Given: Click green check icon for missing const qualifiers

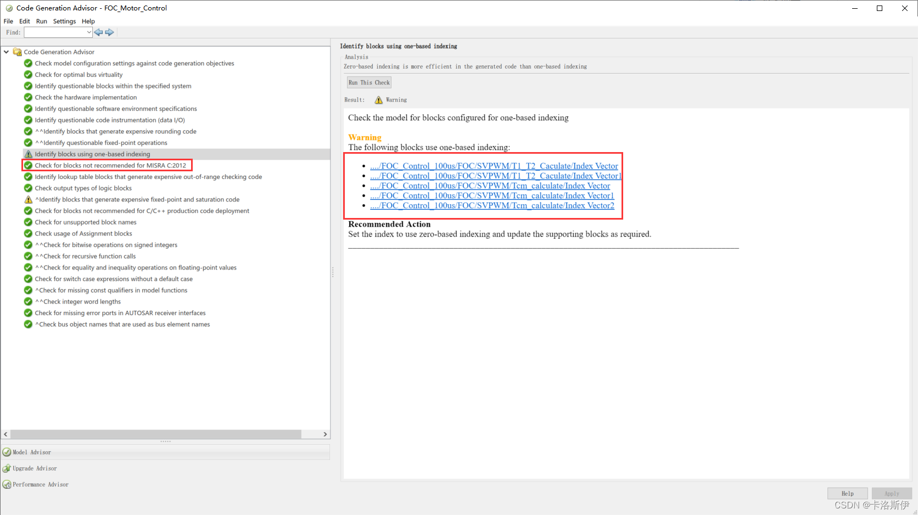Looking at the screenshot, I should click(29, 290).
